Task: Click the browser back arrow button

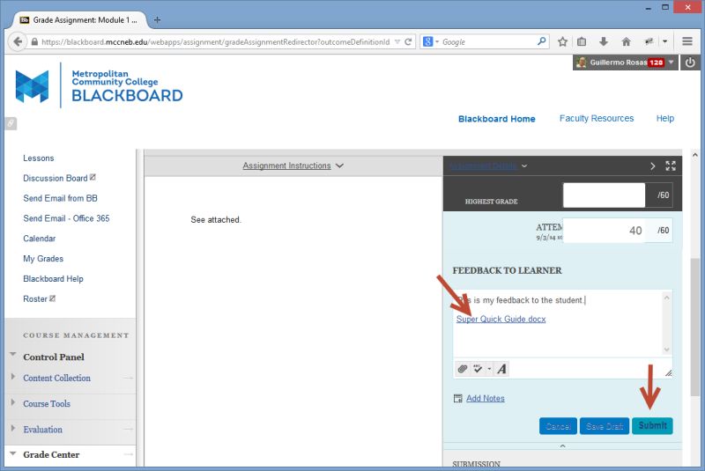Action: (x=18, y=41)
